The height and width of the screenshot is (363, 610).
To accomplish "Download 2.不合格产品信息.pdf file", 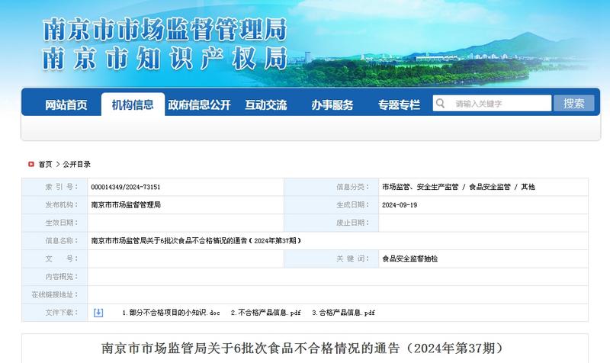I will click(265, 313).
